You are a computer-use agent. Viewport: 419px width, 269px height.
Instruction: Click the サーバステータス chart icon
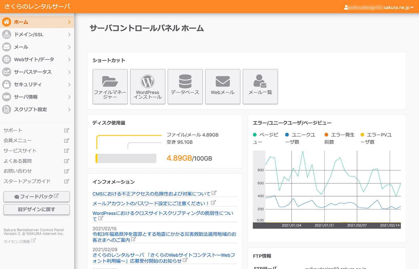pyautogui.click(x=7, y=72)
